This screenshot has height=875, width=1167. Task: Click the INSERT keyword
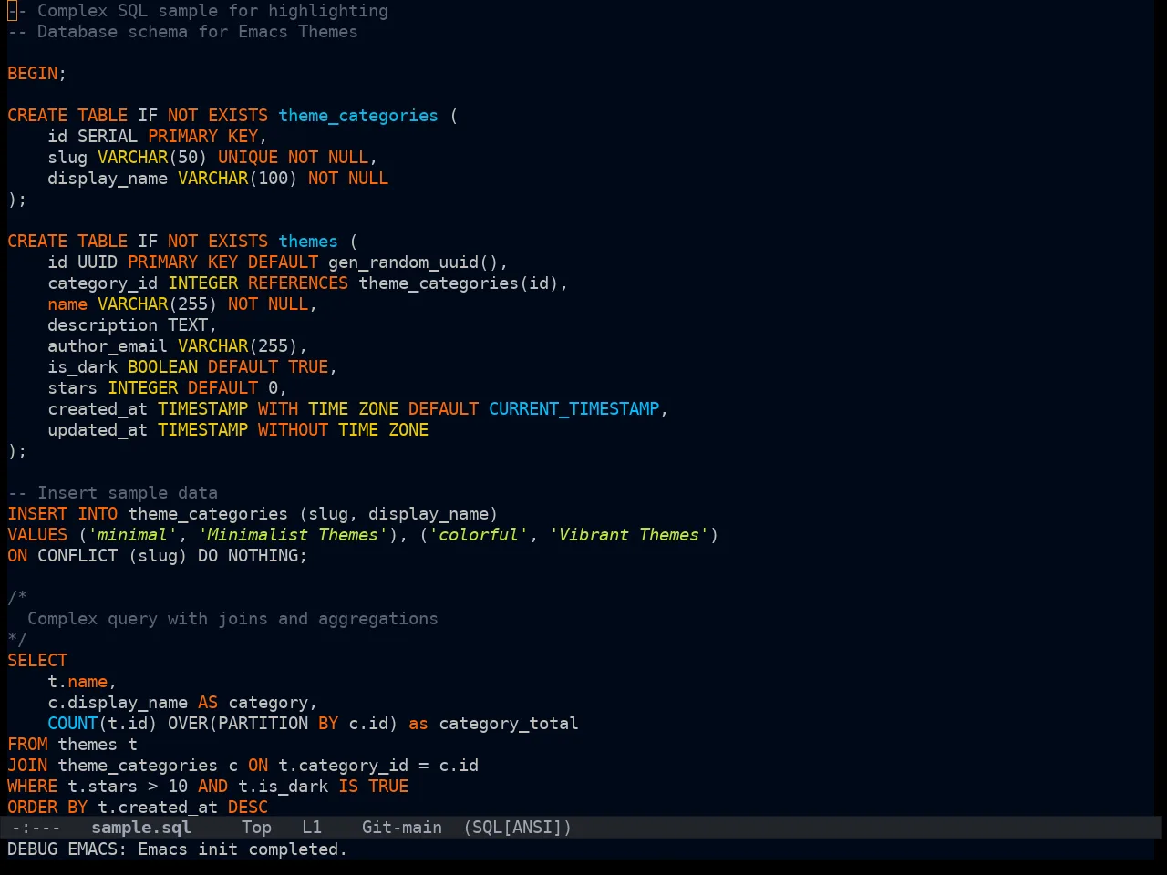37,514
